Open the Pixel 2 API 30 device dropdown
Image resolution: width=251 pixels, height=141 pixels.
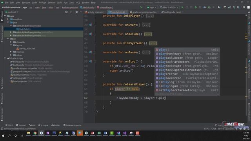[169, 7]
